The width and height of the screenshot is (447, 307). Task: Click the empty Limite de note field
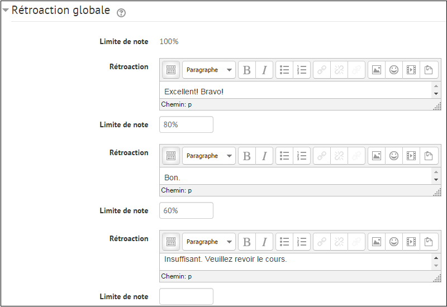pos(186,296)
